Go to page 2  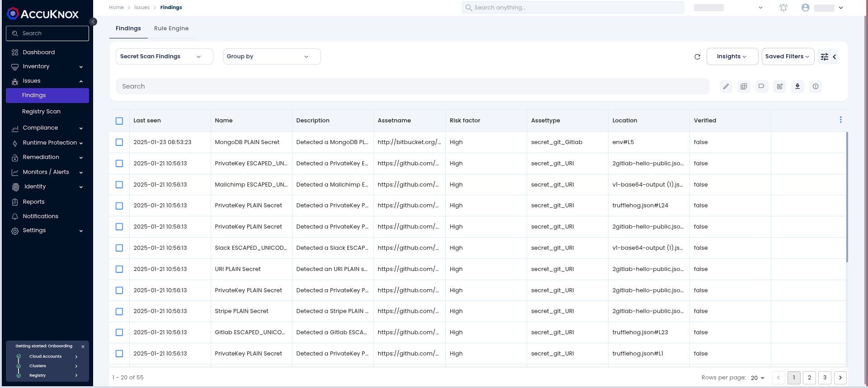coord(809,378)
